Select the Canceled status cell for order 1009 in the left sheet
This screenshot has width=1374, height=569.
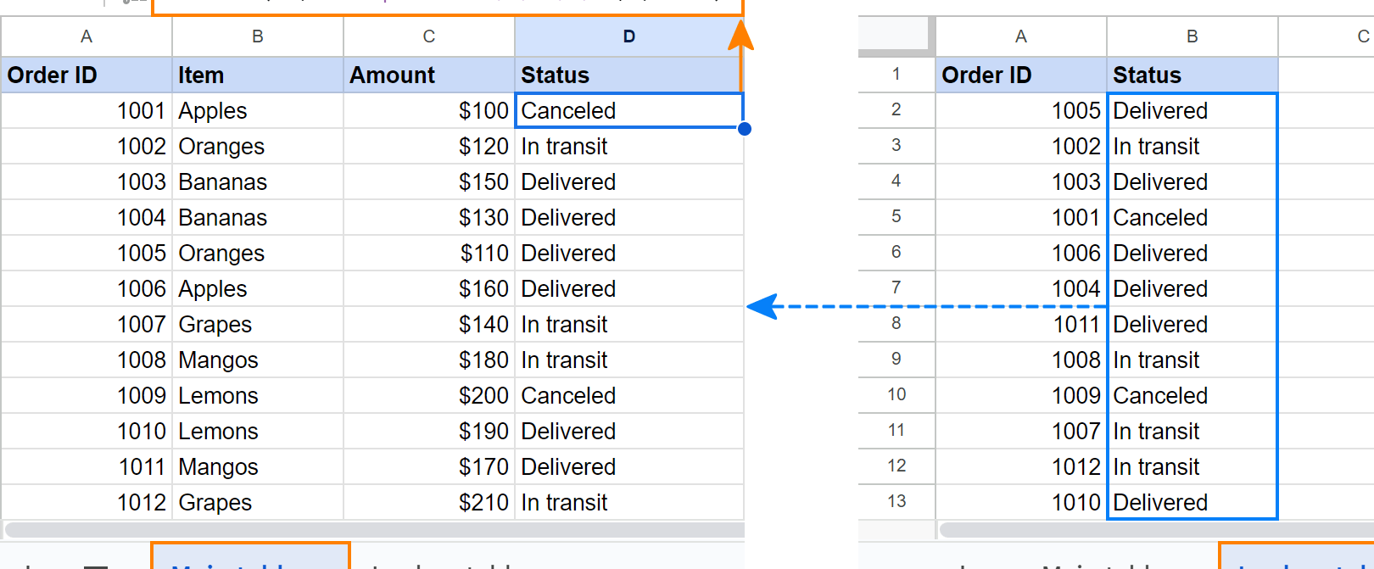click(628, 396)
